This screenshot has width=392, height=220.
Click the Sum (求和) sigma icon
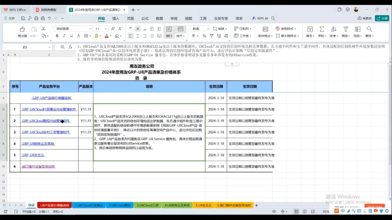tap(322, 29)
